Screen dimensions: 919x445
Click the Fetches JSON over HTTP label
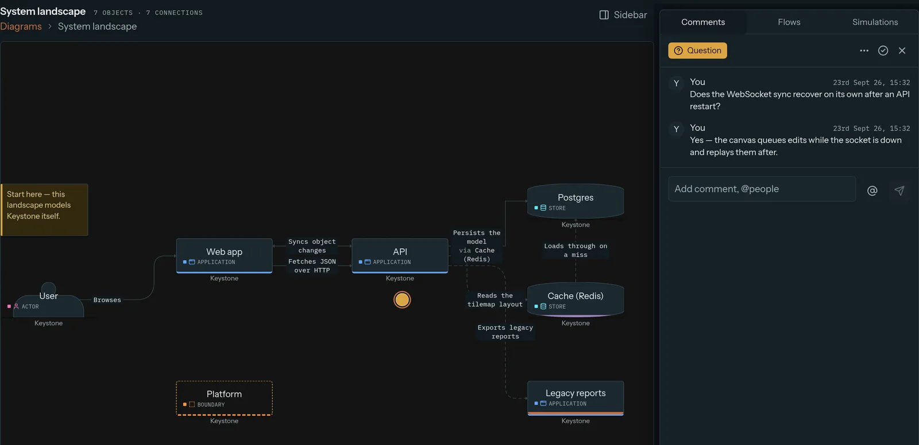tap(312, 266)
